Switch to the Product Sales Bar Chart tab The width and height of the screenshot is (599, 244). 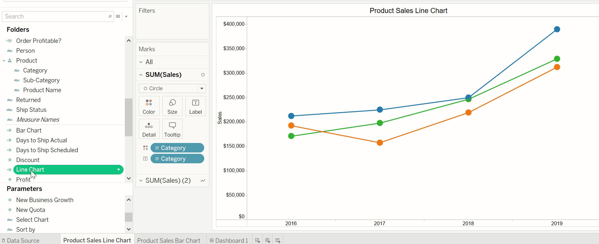(x=169, y=241)
